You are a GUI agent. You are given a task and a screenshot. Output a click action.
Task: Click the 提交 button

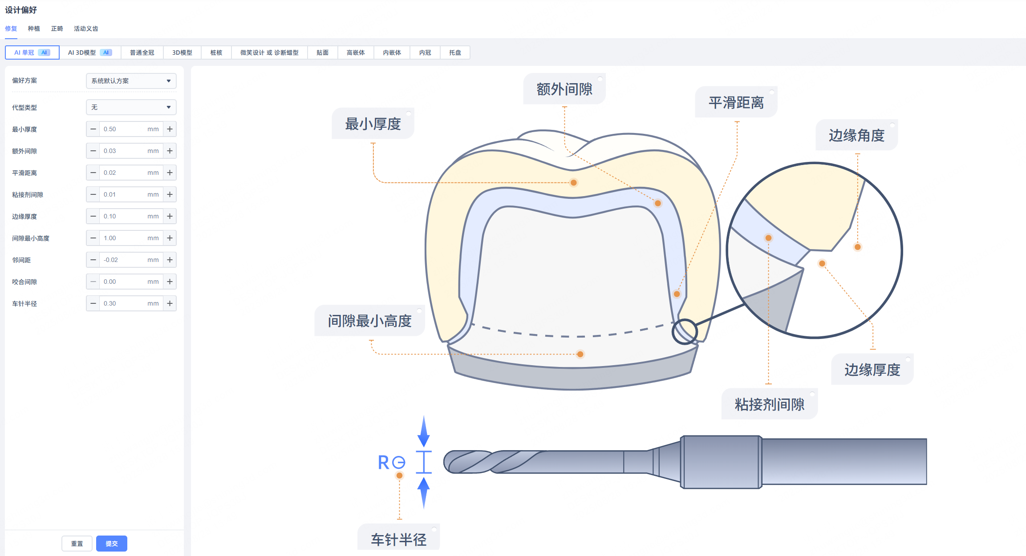tap(111, 544)
